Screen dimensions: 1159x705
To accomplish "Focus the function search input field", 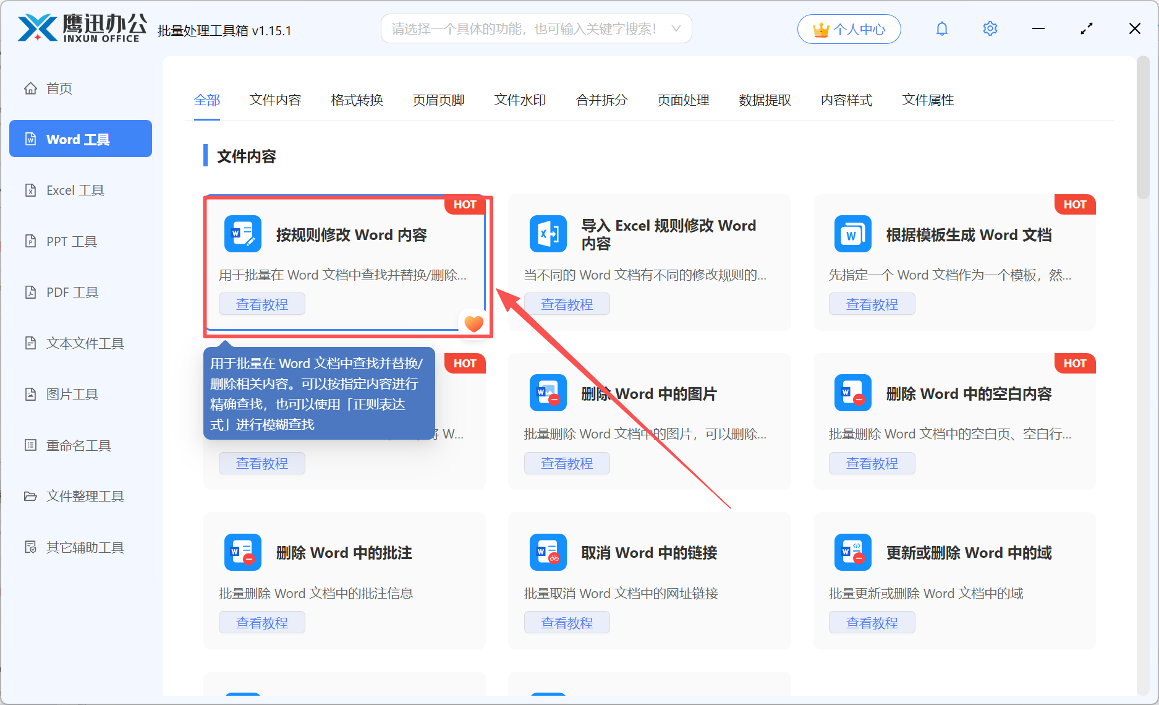I will tap(536, 29).
